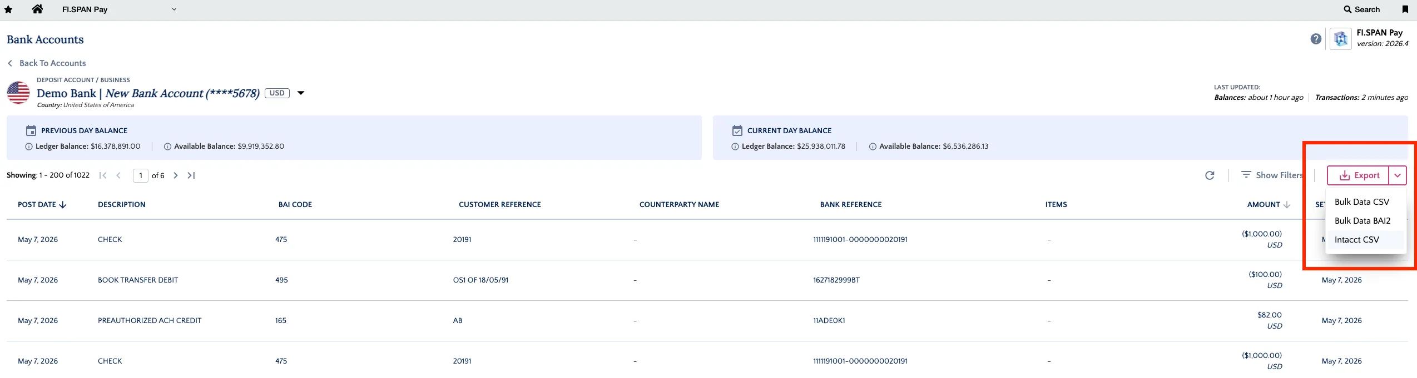
Task: Select Bulk Data CSV export option
Action: pos(1366,202)
